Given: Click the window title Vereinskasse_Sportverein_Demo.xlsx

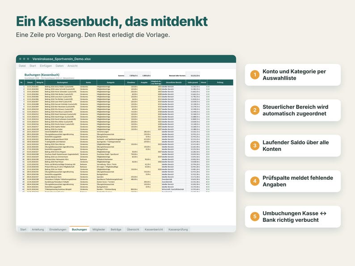Looking at the screenshot, I should (61, 59).
